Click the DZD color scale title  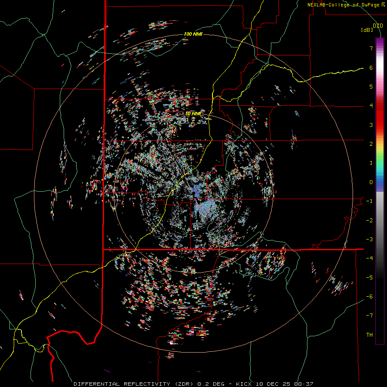coord(378,26)
